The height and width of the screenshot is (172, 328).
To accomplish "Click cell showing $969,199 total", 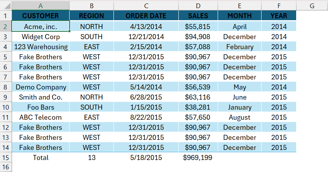I will point(198,158).
